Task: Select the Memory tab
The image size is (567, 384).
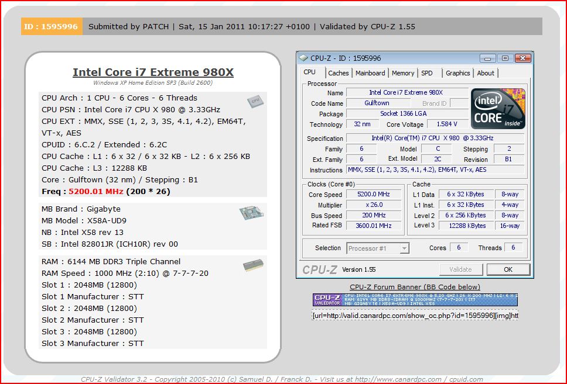Action: pos(403,73)
